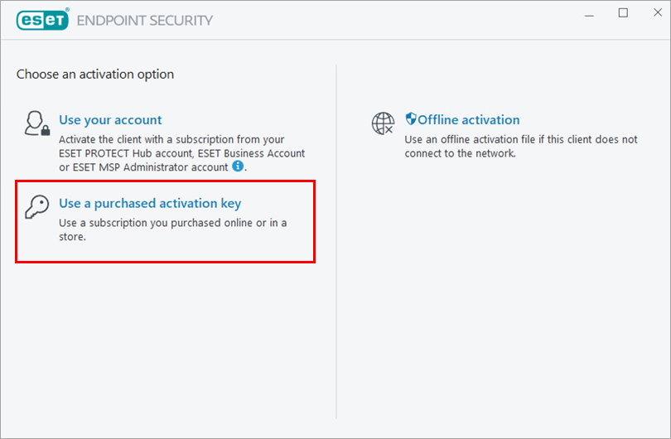Click the 'Choose an activation option' heading
The image size is (671, 439).
coord(95,75)
